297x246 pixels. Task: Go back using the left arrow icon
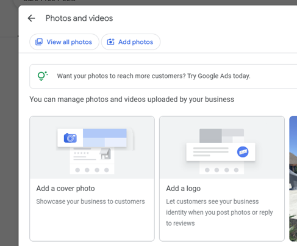[x=31, y=18]
